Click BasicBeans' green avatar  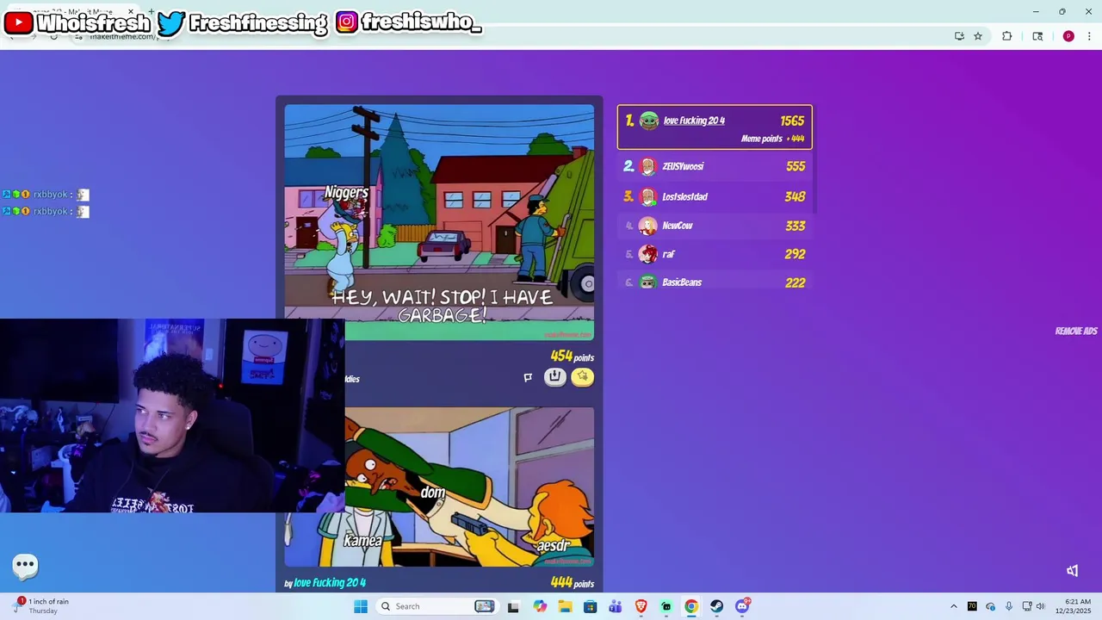[648, 282]
